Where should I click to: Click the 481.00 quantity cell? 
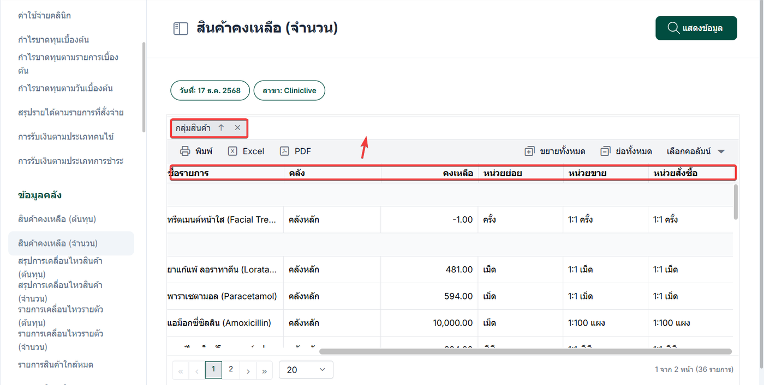coord(429,270)
